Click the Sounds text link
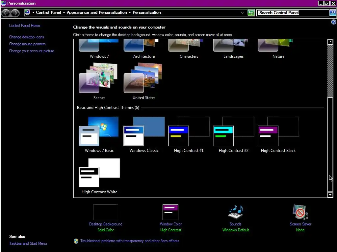 (235, 224)
